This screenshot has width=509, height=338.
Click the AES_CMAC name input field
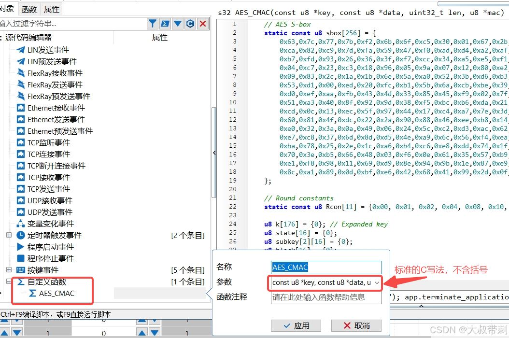coord(326,267)
